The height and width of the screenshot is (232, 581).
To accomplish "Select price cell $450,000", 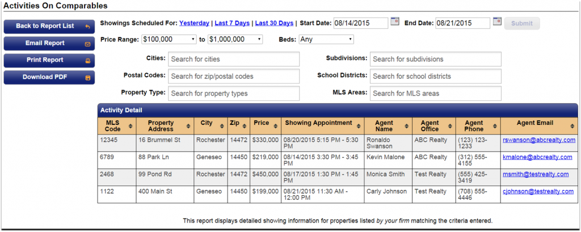I will click(x=266, y=177).
